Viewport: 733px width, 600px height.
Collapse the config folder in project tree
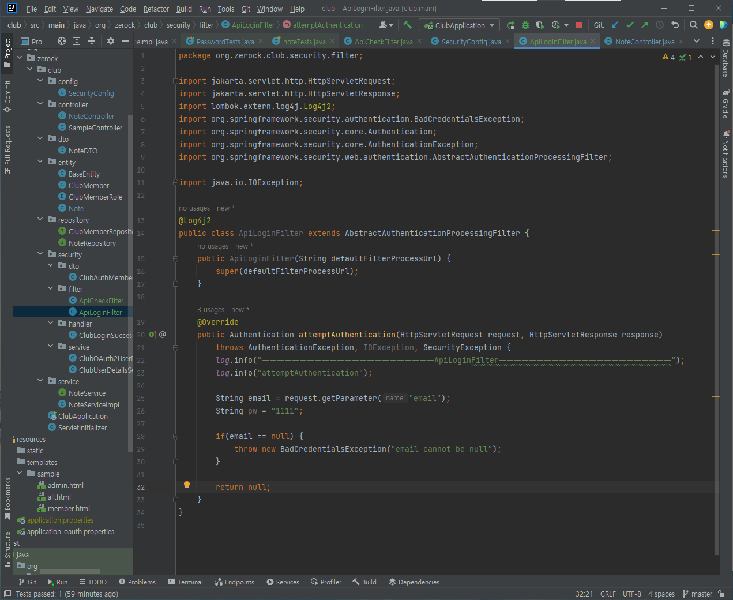[x=40, y=81]
